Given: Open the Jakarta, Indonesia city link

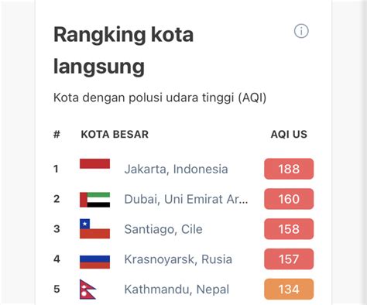Looking at the screenshot, I should click(176, 170).
